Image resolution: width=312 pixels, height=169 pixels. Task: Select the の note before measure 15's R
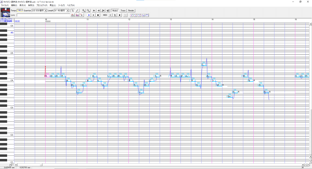pyautogui.click(x=261, y=85)
